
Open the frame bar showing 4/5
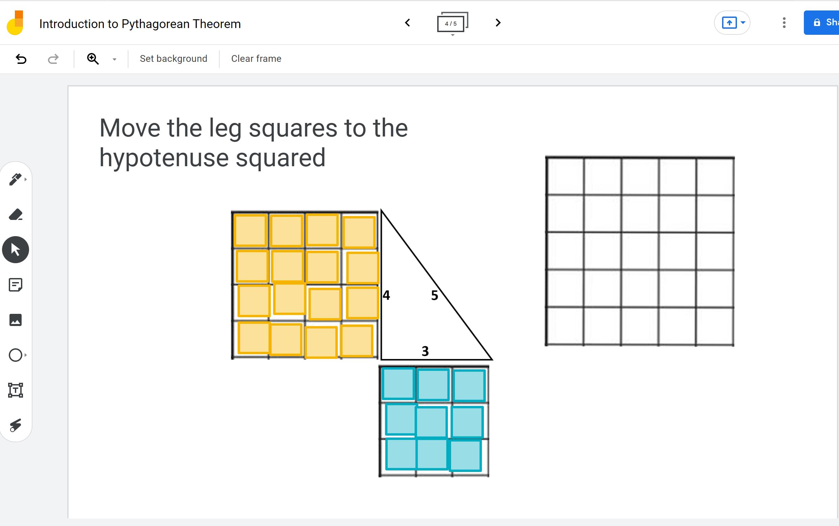451,23
